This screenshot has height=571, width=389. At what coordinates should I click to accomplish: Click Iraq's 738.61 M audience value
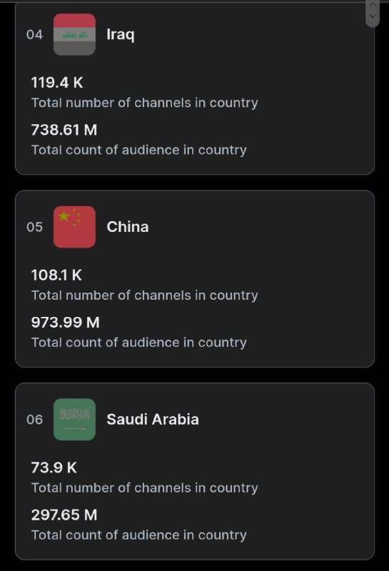click(x=64, y=130)
